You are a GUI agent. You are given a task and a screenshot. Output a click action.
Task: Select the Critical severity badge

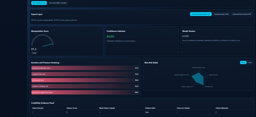click(x=34, y=53)
